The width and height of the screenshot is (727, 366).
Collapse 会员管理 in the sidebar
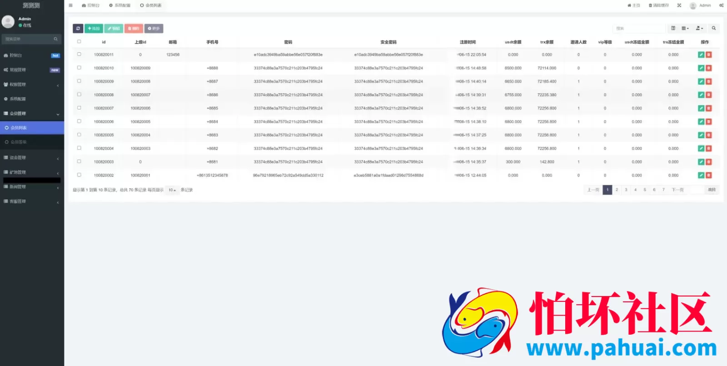pyautogui.click(x=32, y=114)
